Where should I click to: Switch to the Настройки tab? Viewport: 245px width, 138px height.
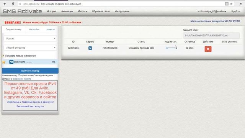34,30
